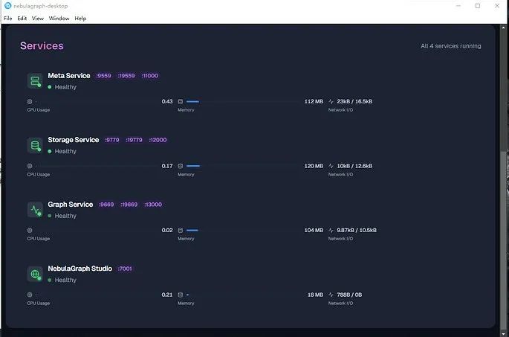Screen dimensions: 509x337
Task: Click the Graph Service network I/O icon
Action: pos(331,230)
